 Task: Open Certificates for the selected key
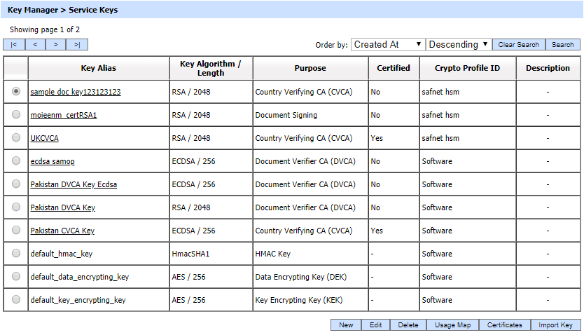pos(505,325)
